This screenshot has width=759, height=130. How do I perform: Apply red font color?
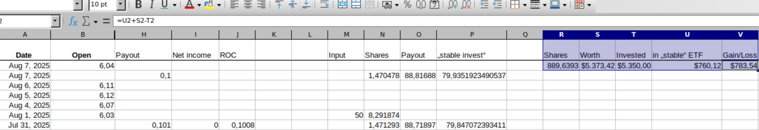(x=189, y=4)
